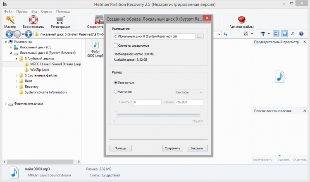Open Где мои файлы help button
Image resolution: width=310 pixels, height=182 pixels.
[x=241, y=22]
